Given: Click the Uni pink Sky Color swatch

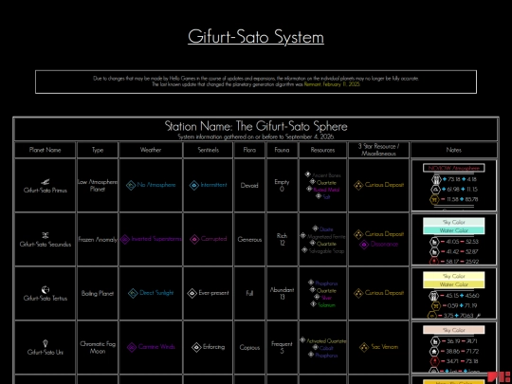Looking at the screenshot, I should 453,330.
